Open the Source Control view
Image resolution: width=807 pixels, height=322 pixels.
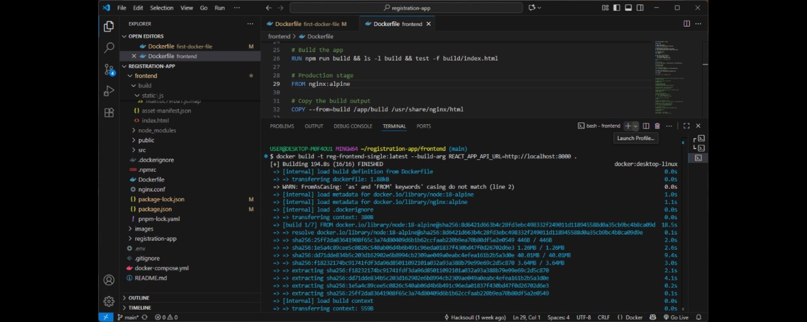click(109, 70)
